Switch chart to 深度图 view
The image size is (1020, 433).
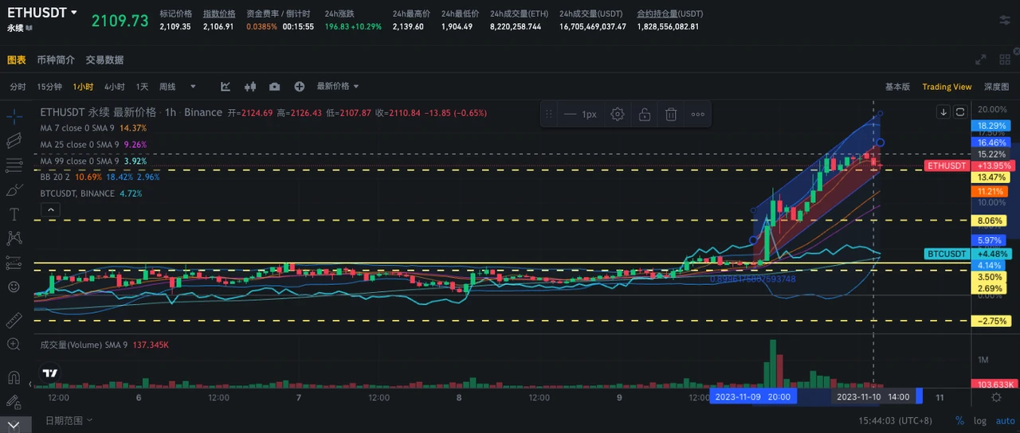(996, 87)
